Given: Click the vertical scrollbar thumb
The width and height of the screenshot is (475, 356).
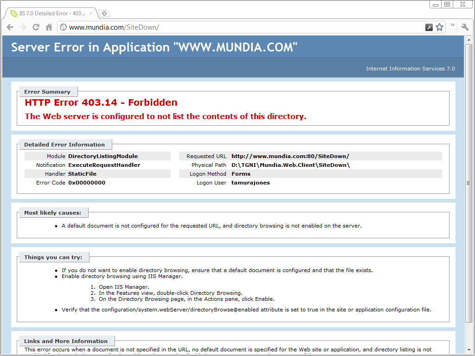Looking at the screenshot, I should pos(469,183).
